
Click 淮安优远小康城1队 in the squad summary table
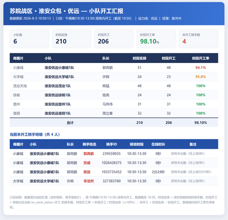[59, 68]
